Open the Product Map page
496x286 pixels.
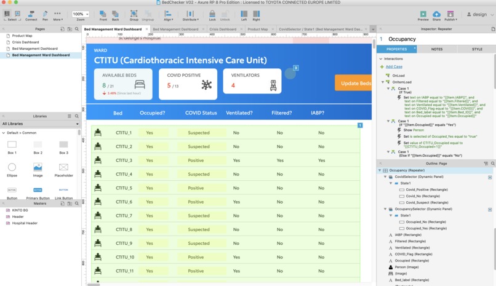22,36
